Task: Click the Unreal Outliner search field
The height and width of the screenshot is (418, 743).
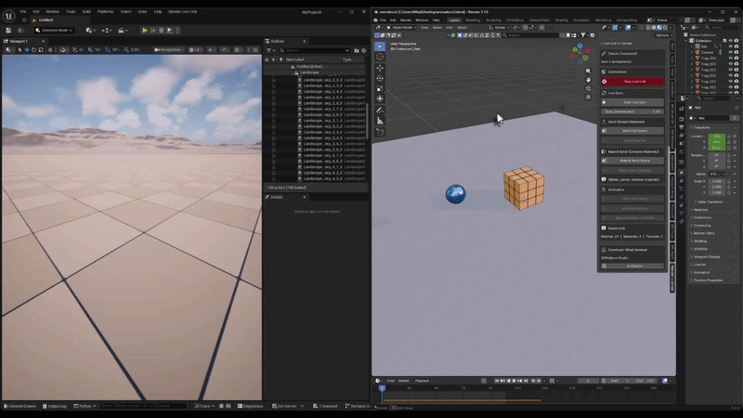Action: [x=314, y=50]
